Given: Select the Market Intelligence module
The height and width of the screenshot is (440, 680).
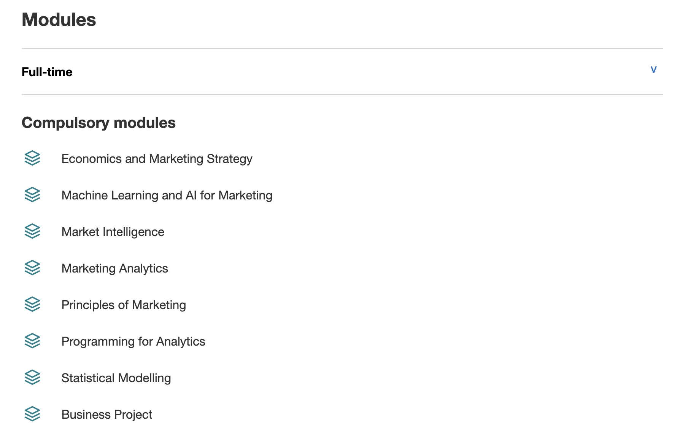Looking at the screenshot, I should point(113,232).
